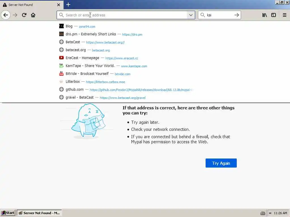Select EraCast - Homepage suggestion
Viewport: 290px width, 217px height.
[145, 58]
